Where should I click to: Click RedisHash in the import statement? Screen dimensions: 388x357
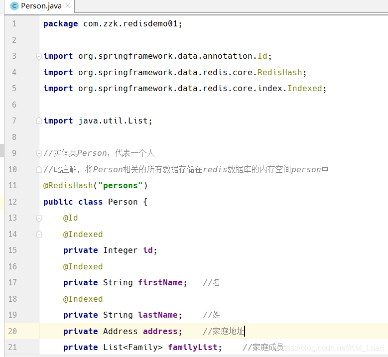pos(279,73)
